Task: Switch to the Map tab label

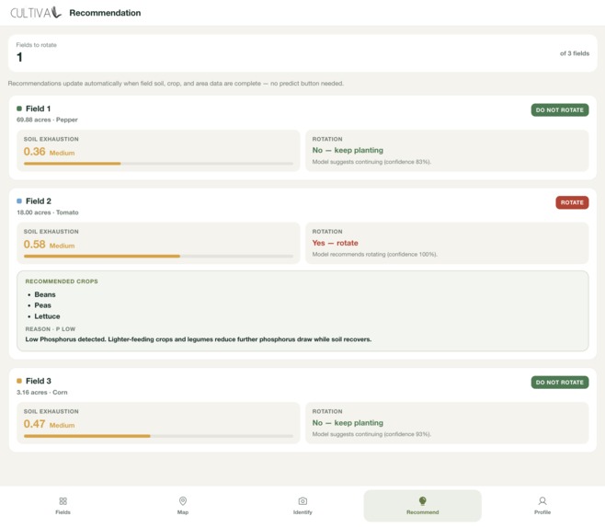Action: coord(183,512)
